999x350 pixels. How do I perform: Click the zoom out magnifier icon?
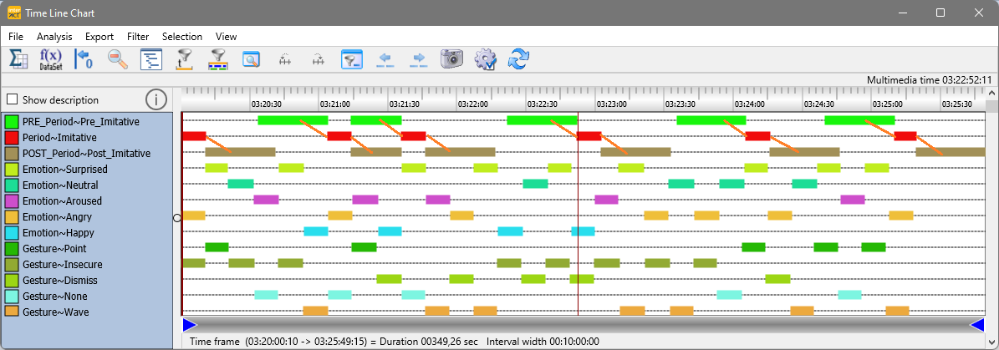[118, 60]
